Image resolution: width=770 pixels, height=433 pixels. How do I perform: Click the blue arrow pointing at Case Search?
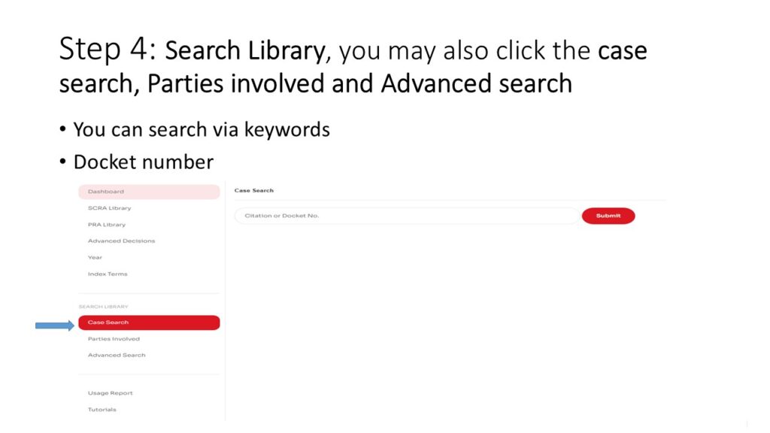tap(55, 326)
